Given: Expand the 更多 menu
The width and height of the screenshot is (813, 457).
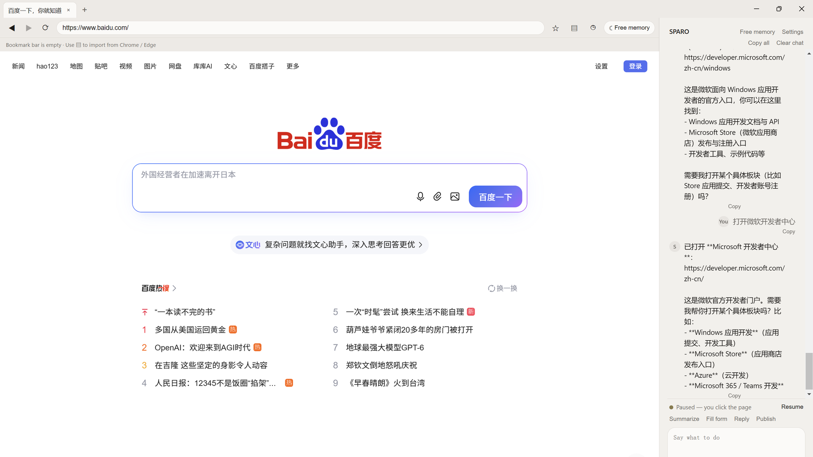Looking at the screenshot, I should pos(293,66).
